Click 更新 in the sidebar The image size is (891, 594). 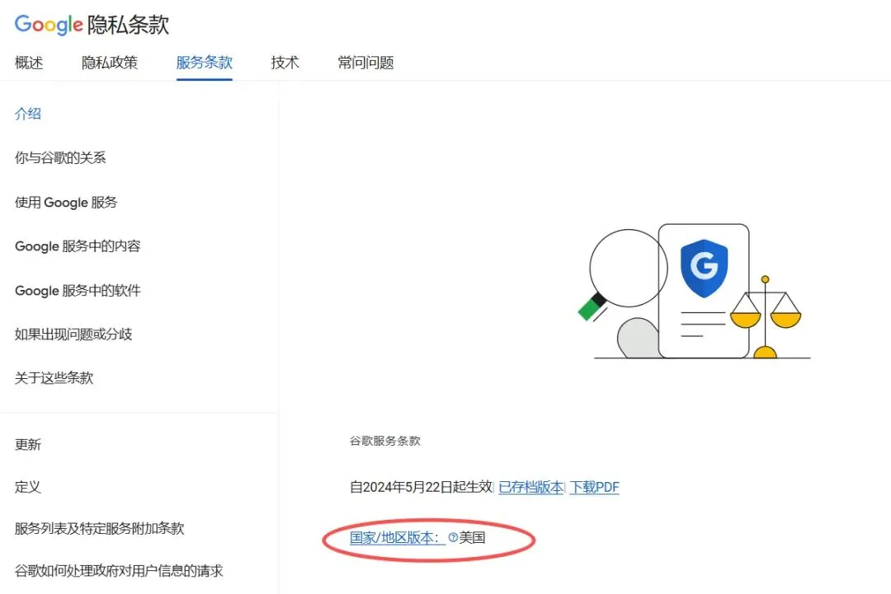point(28,444)
